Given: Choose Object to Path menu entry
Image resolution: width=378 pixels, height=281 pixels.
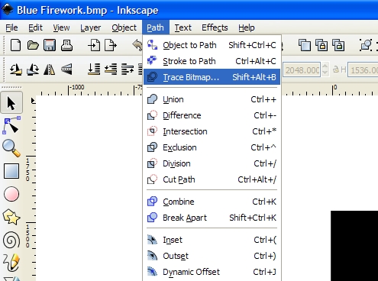Looking at the screenshot, I should (212, 45).
